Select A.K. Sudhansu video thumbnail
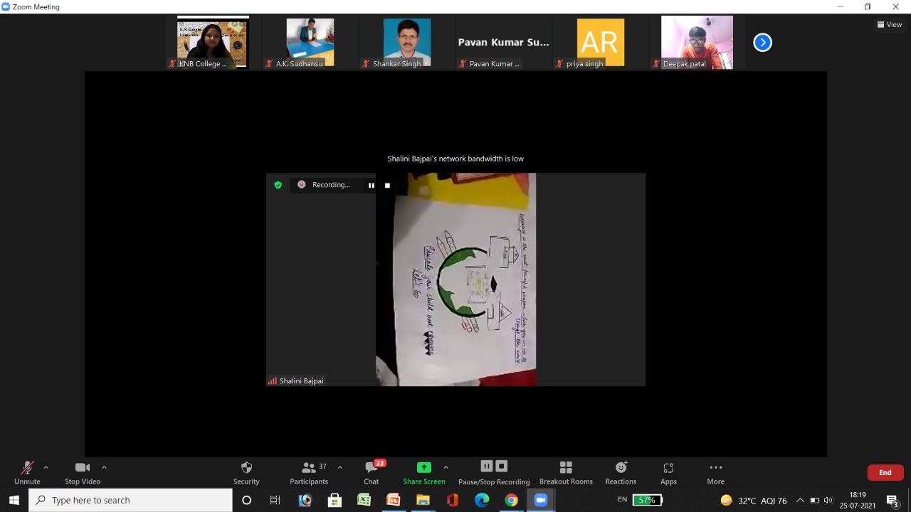 tap(310, 43)
